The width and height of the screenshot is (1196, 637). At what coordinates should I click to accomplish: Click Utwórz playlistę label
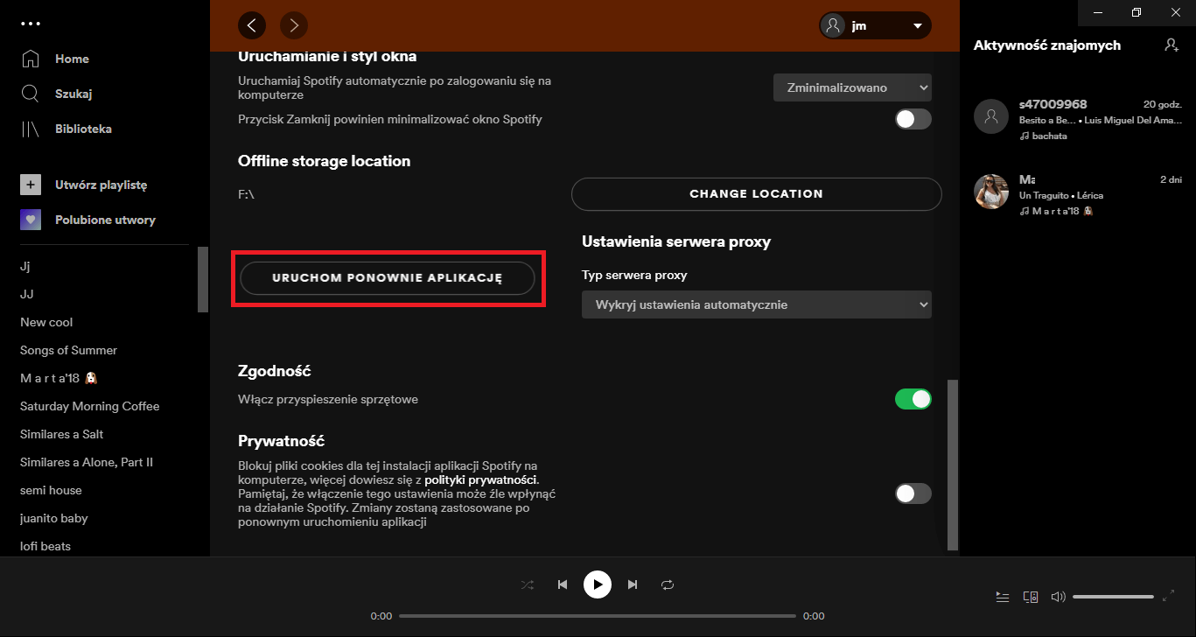click(101, 185)
